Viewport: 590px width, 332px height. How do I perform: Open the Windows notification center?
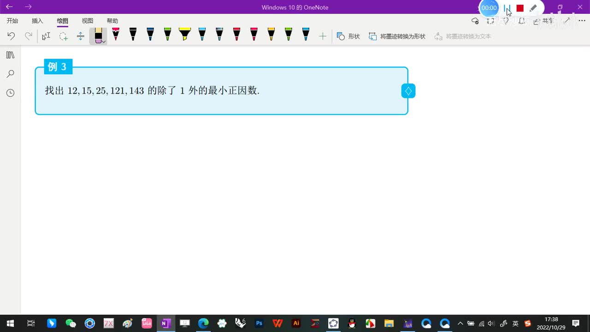pos(576,323)
